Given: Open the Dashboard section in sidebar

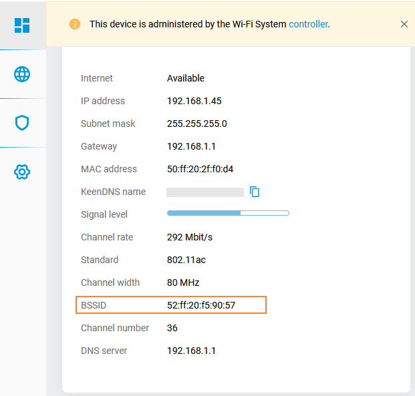Looking at the screenshot, I should click(22, 25).
